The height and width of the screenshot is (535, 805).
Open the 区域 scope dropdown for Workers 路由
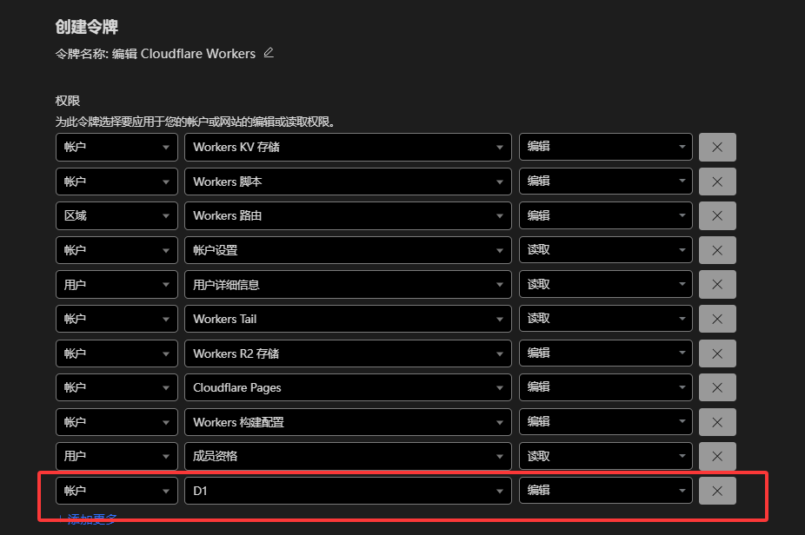116,215
